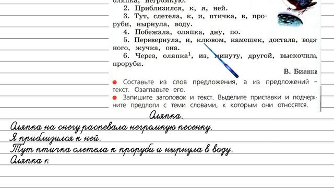Click the unfinished handwritten line "Оляпка п"
The height and width of the screenshot is (188, 334).
tap(30, 160)
